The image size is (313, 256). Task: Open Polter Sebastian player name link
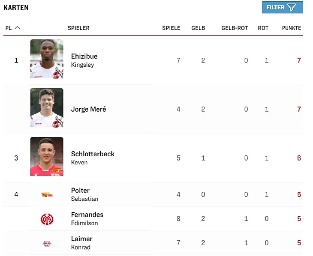[84, 194]
